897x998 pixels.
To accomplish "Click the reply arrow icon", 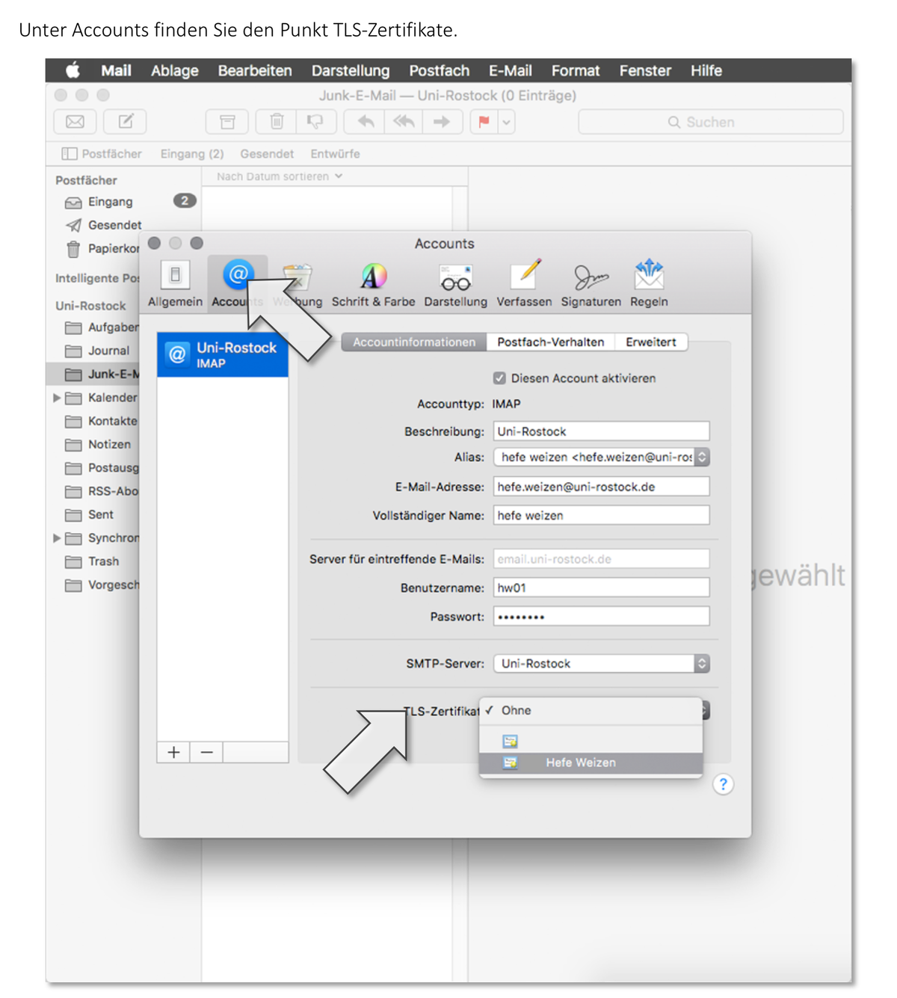I will (x=365, y=121).
